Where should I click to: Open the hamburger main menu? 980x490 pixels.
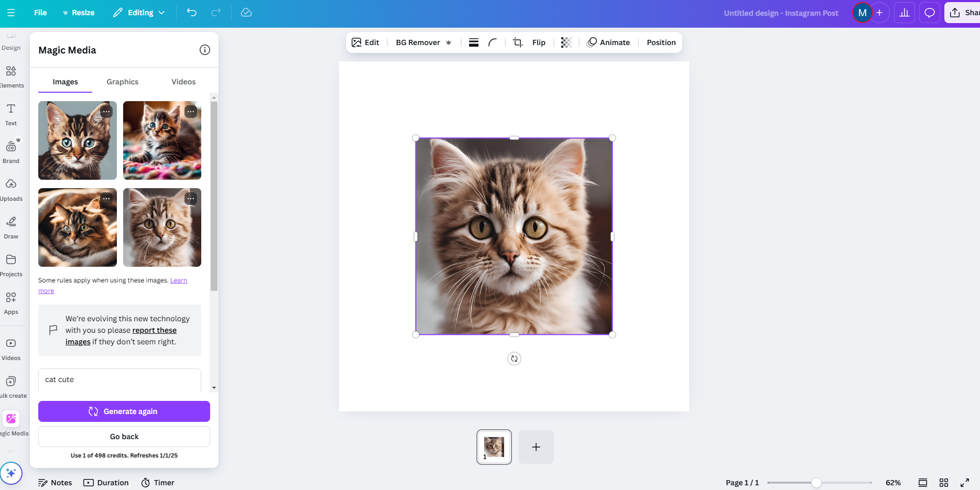[11, 13]
